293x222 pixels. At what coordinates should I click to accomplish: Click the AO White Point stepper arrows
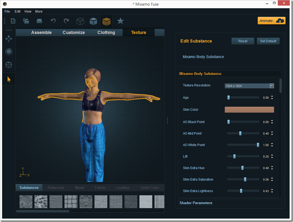272,145
